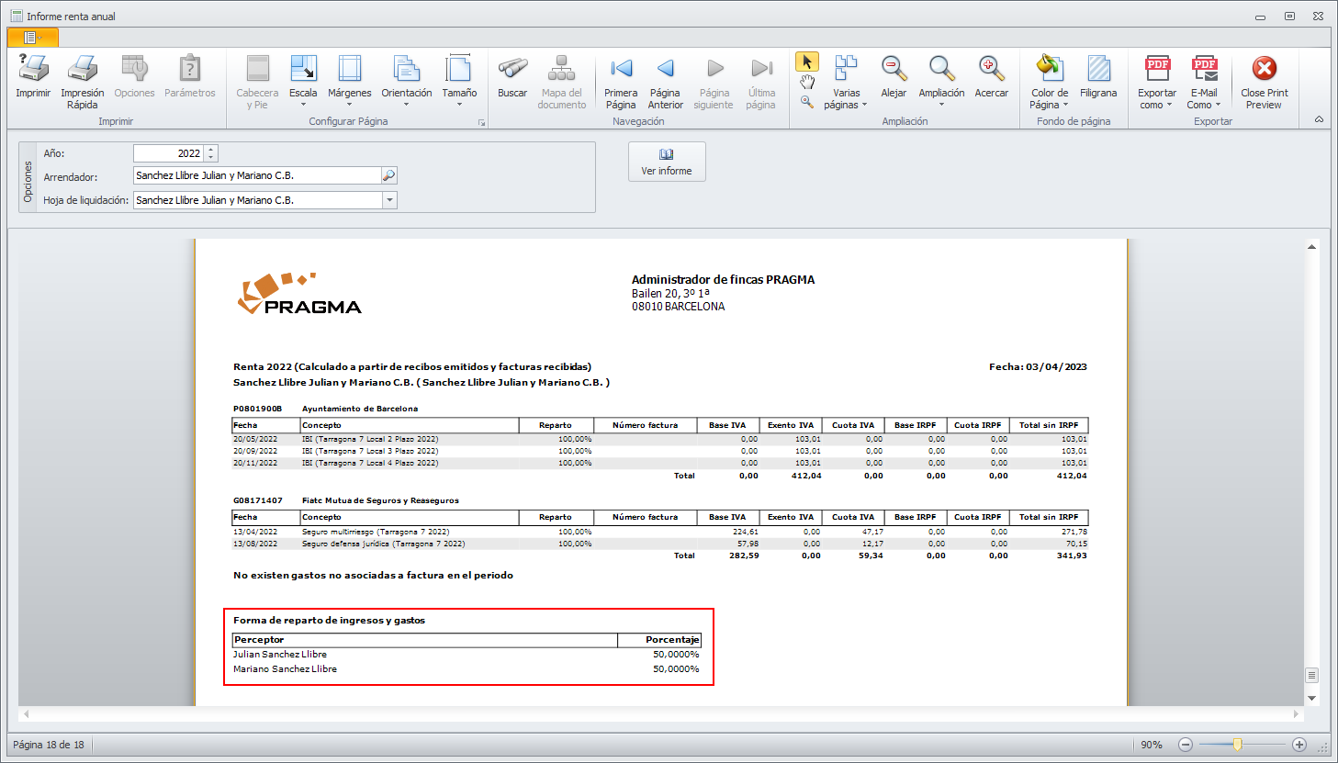Open the orange application menu tab
The image size is (1338, 763).
[32, 38]
